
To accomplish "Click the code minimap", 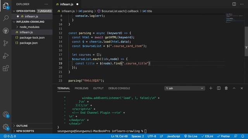I will pyautogui.click(x=235, y=18).
